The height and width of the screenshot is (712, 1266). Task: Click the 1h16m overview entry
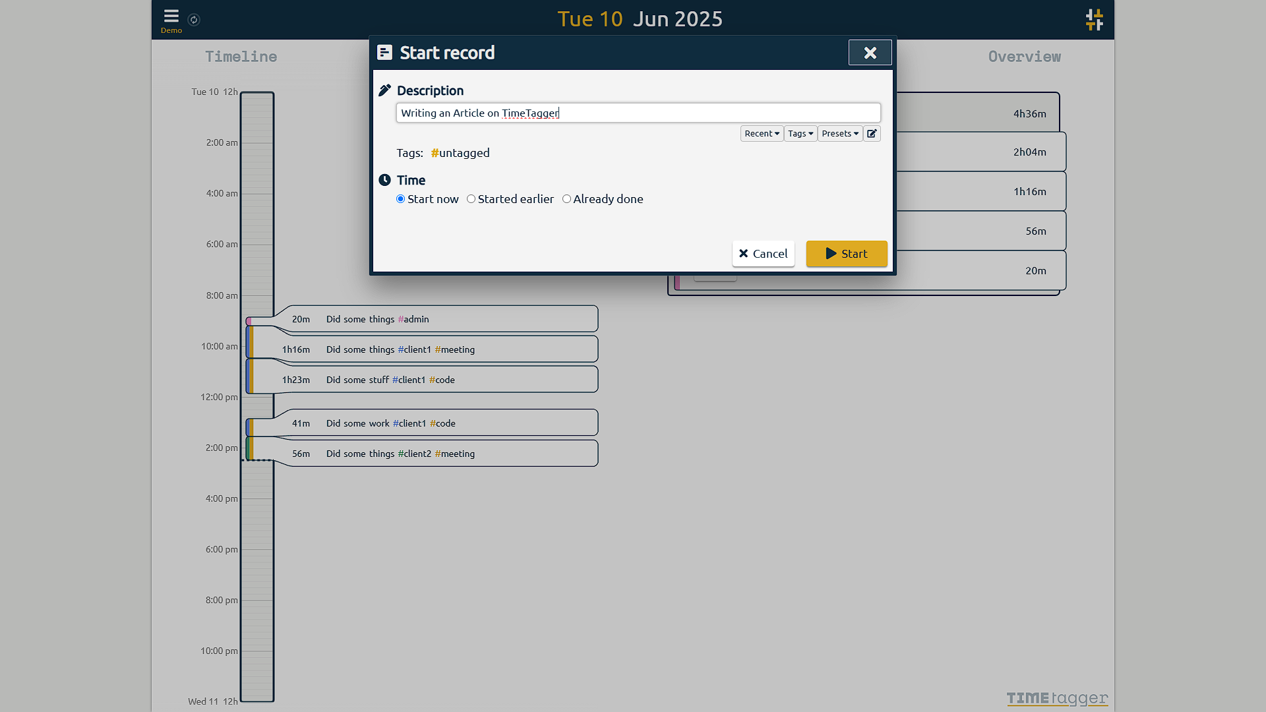(1029, 192)
